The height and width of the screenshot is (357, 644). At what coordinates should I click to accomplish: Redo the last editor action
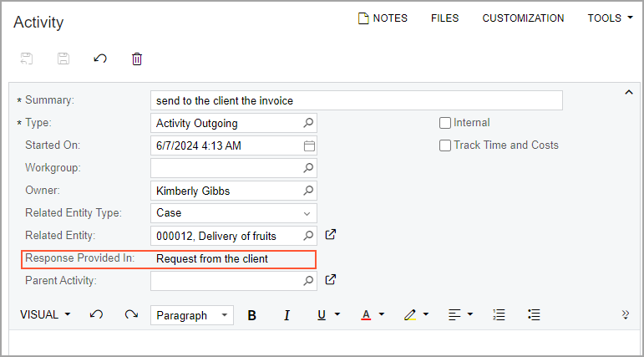pyautogui.click(x=131, y=315)
